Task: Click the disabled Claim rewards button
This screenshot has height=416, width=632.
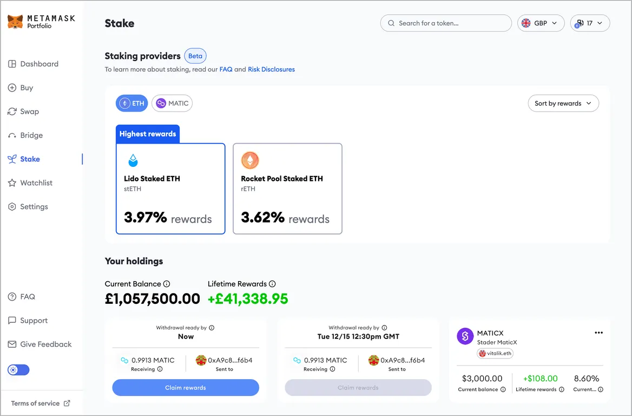Action: click(358, 387)
